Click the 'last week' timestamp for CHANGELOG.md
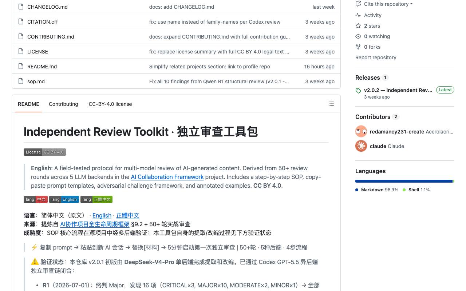Image resolution: width=466 pixels, height=291 pixels. click(x=324, y=7)
